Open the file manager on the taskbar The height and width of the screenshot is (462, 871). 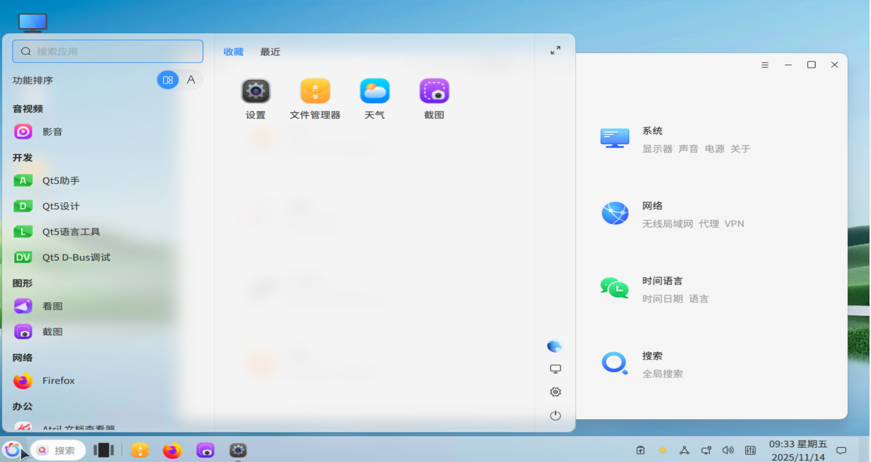tap(140, 450)
